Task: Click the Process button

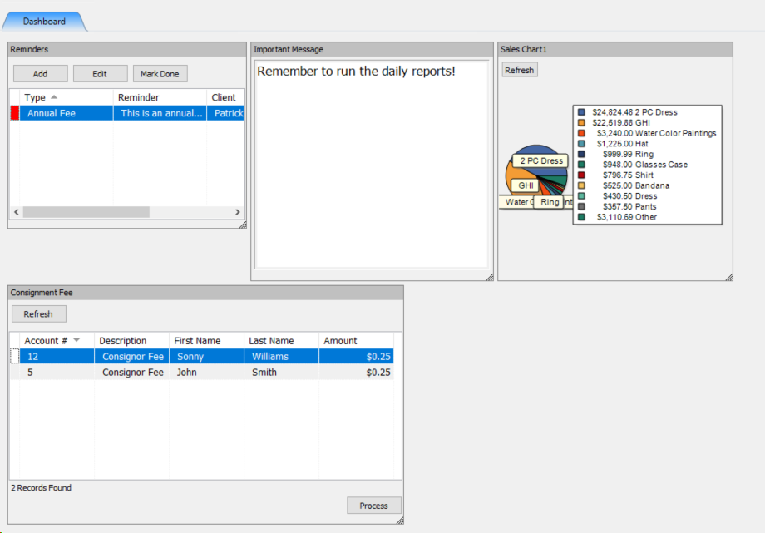Action: pos(374,506)
